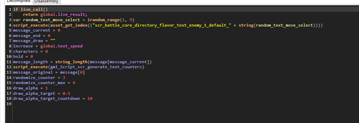The image size is (359, 123).
Task: Click line number 1 in gutter
Action: pyautogui.click(x=10, y=9)
